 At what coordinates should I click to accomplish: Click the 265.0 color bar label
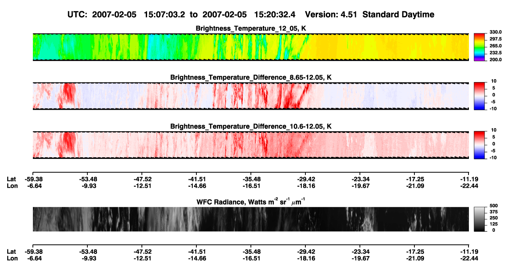pyautogui.click(x=495, y=46)
